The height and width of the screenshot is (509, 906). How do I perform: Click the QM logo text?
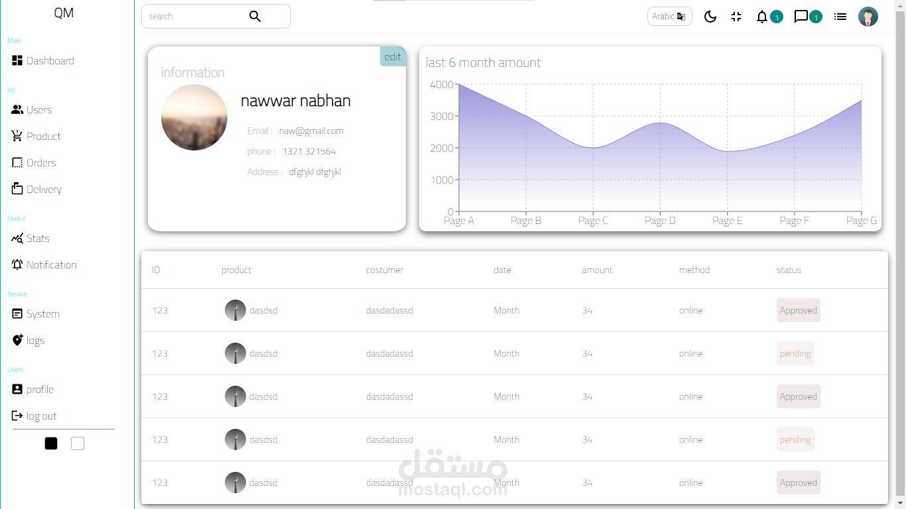point(64,13)
